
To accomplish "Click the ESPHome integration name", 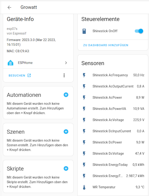I will (x=25, y=63).
